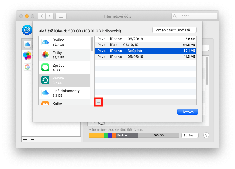
Task: Click the blue @ Internet Accounts icon
Action: click(x=27, y=30)
